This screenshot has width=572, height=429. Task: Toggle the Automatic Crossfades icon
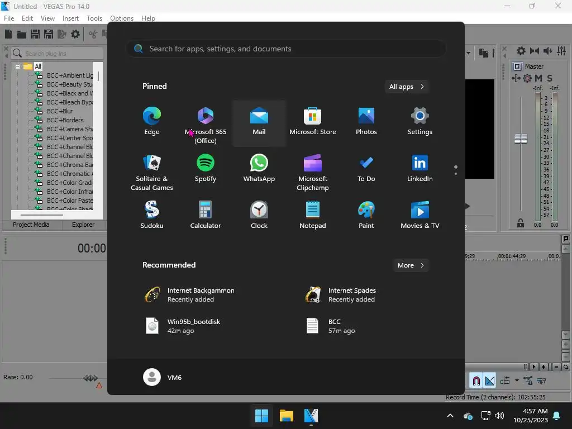click(x=490, y=381)
